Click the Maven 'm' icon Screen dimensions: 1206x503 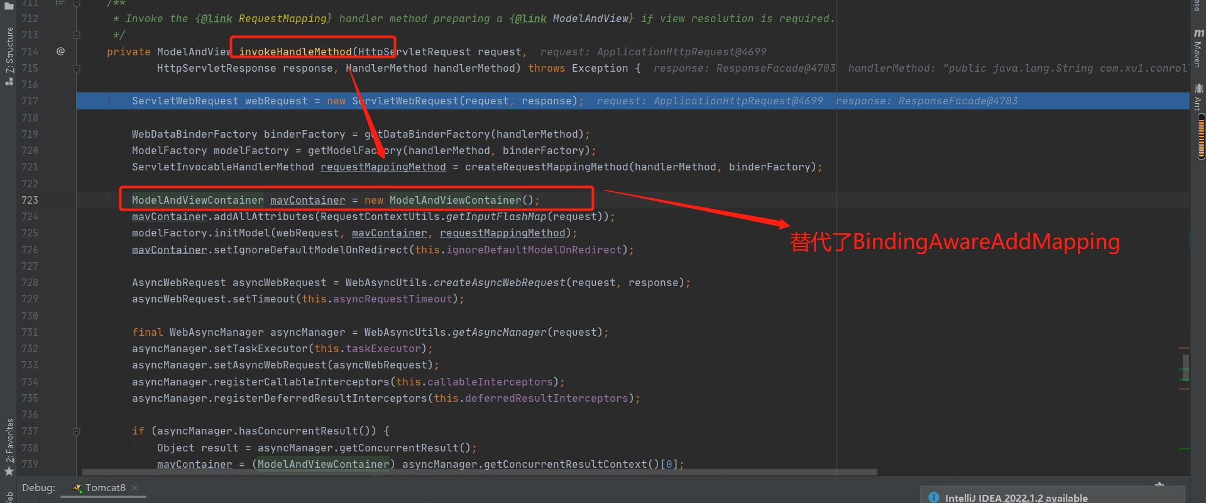pos(1198,33)
